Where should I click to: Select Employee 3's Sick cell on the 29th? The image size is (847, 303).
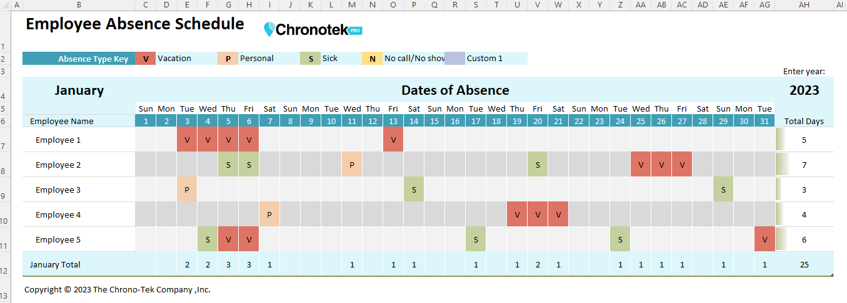coord(723,190)
